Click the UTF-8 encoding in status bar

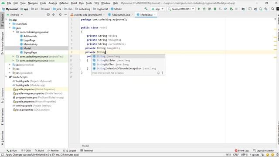(x=244, y=155)
